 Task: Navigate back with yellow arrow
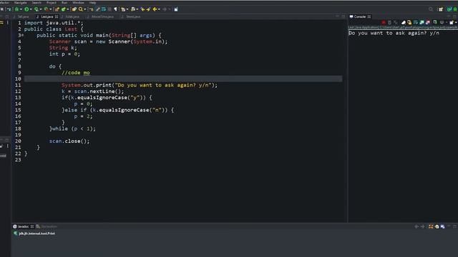pos(155,9)
